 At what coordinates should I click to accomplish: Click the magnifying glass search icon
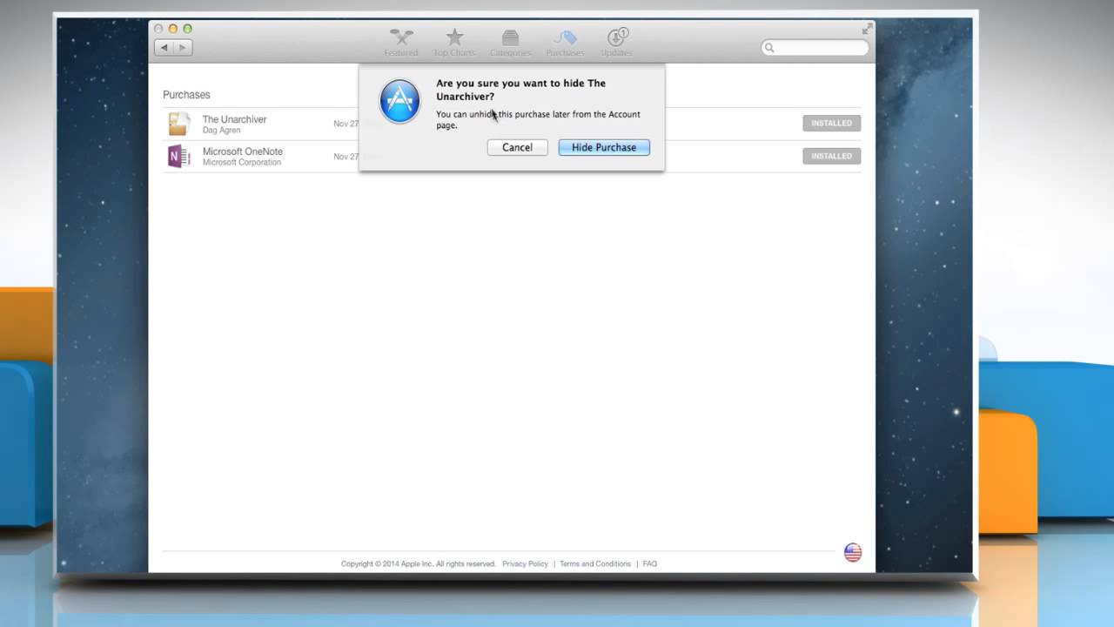click(769, 48)
